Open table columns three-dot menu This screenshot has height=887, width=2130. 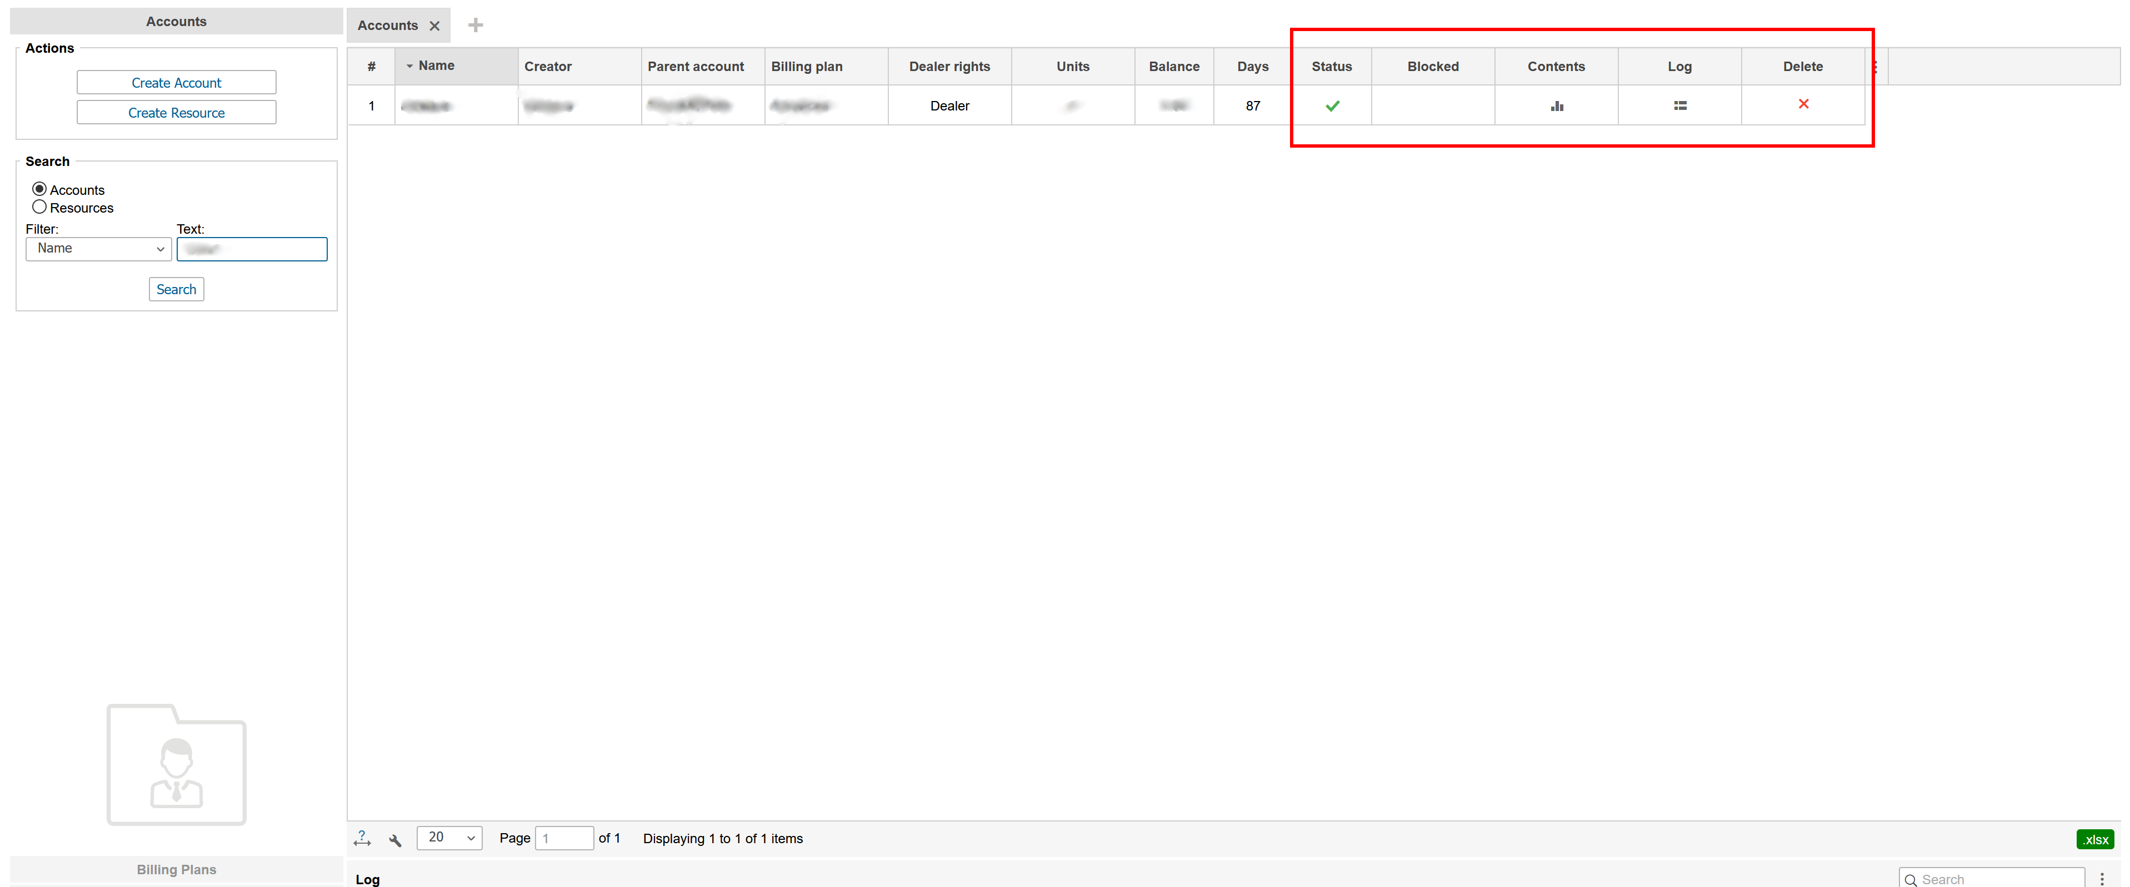[1876, 67]
